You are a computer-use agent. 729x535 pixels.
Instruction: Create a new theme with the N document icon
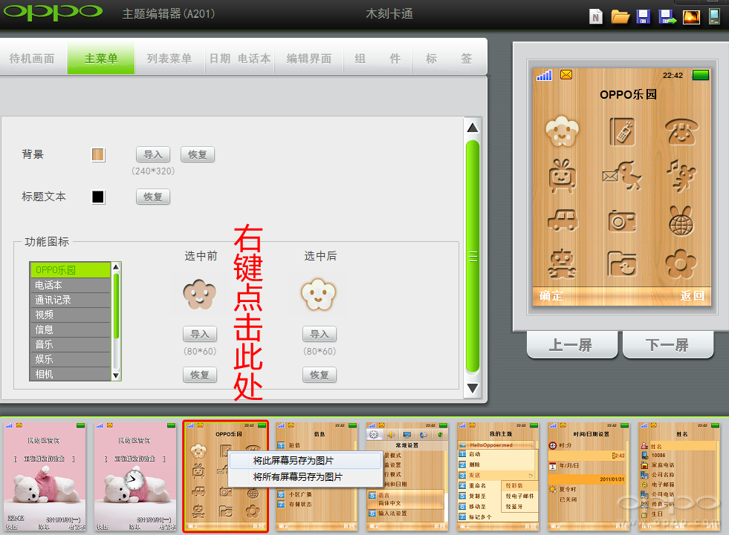[595, 17]
